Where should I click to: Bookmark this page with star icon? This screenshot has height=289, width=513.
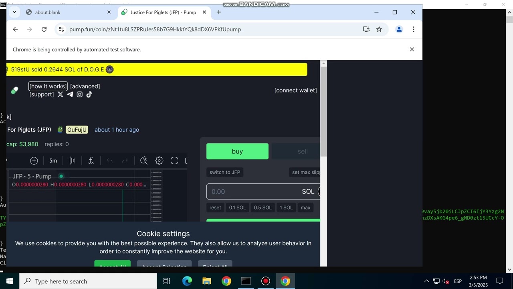tap(379, 29)
